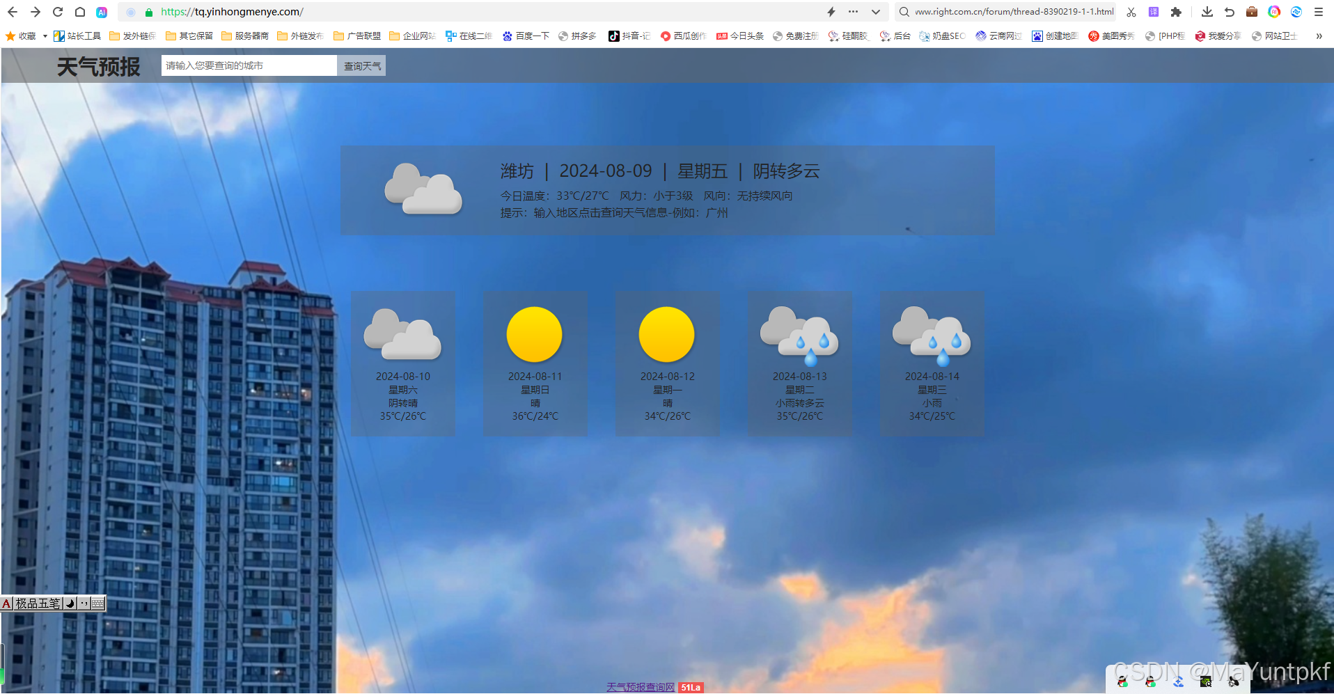This screenshot has height=694, width=1334.
Task: Toggle the half-moon width button on IME bar
Action: (70, 604)
